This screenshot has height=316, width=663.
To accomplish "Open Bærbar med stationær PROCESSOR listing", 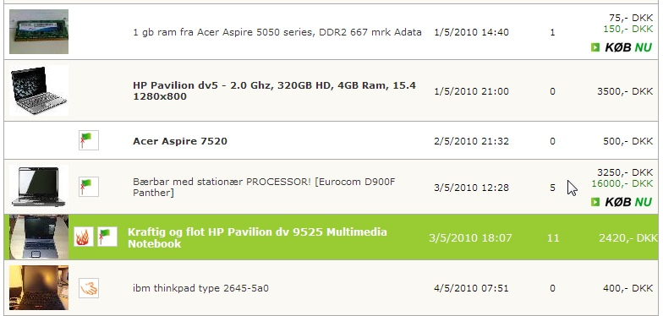I will [264, 188].
